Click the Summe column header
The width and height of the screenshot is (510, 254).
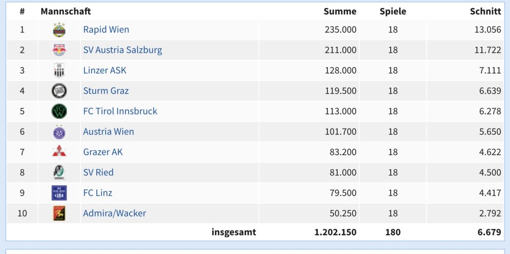pyautogui.click(x=340, y=11)
